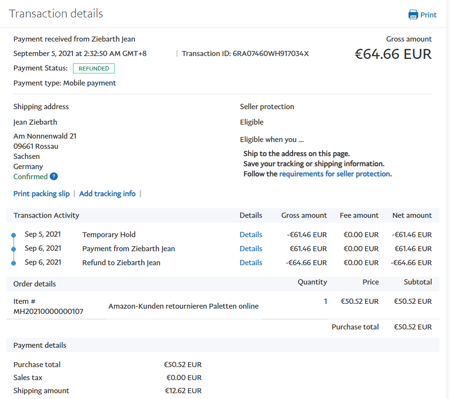The height and width of the screenshot is (399, 450).
Task: Click the Transaction details heading
Action: (x=56, y=14)
